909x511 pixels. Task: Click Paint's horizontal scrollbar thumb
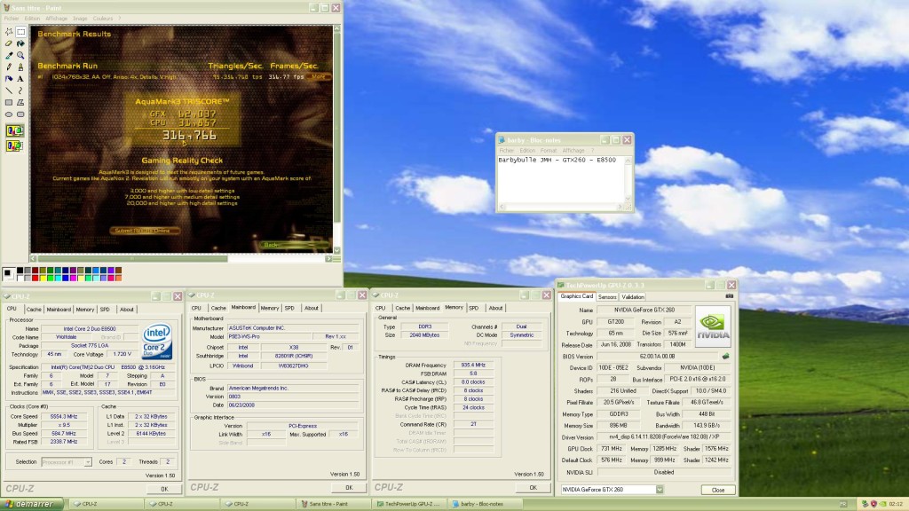point(132,259)
